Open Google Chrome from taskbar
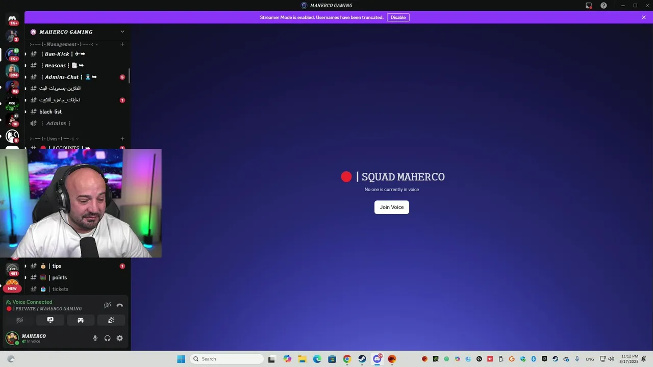This screenshot has height=367, width=653. [x=347, y=359]
